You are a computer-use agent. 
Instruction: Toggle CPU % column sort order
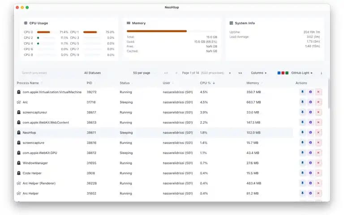point(207,83)
